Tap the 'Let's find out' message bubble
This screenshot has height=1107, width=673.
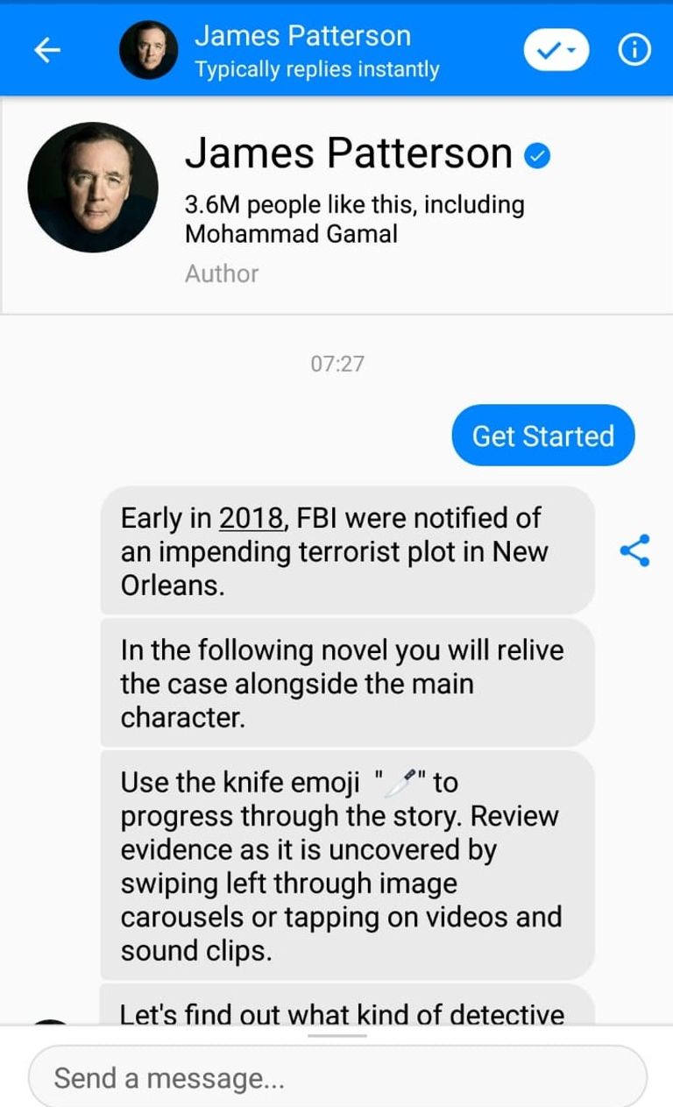[x=347, y=1004]
